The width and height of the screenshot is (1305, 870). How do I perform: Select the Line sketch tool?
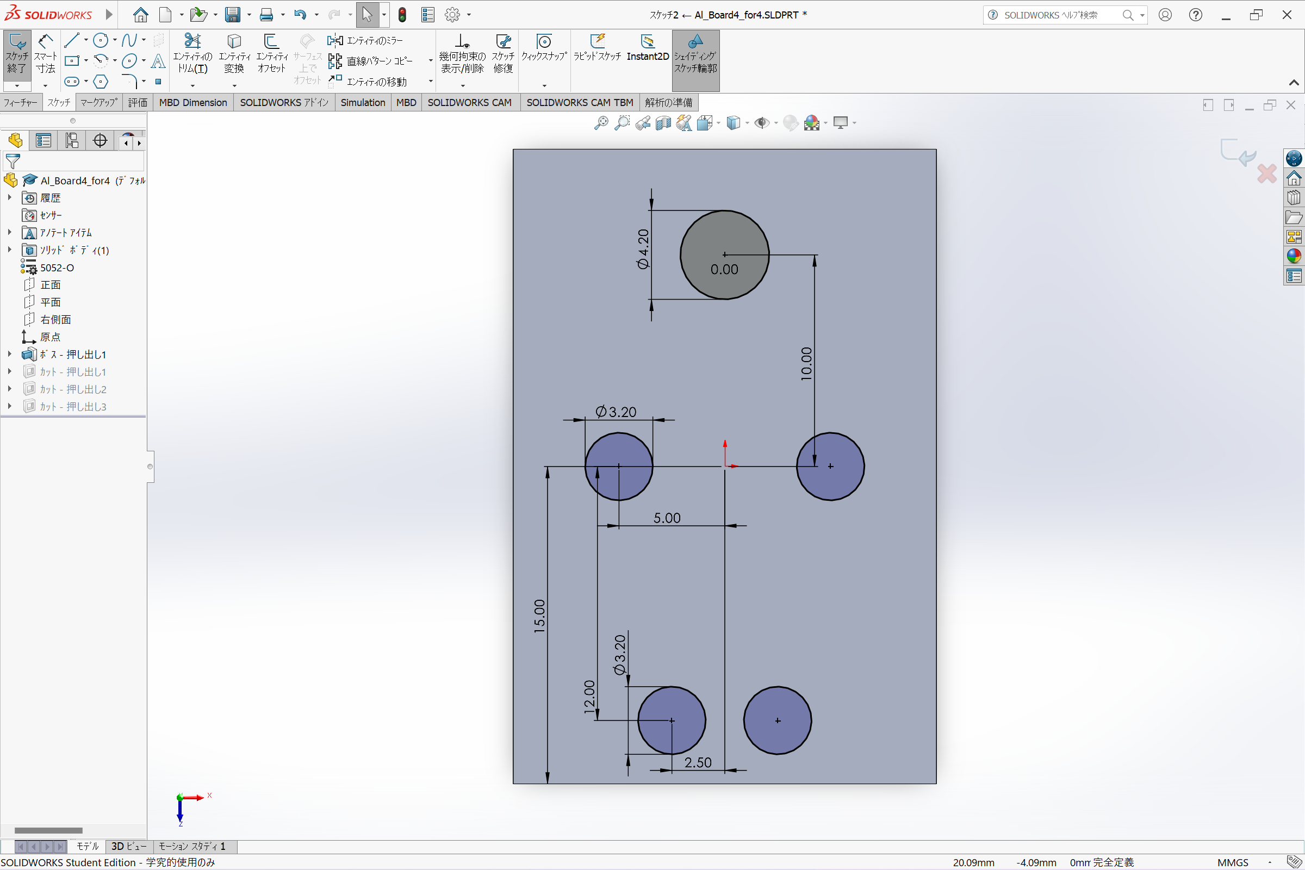click(x=72, y=40)
